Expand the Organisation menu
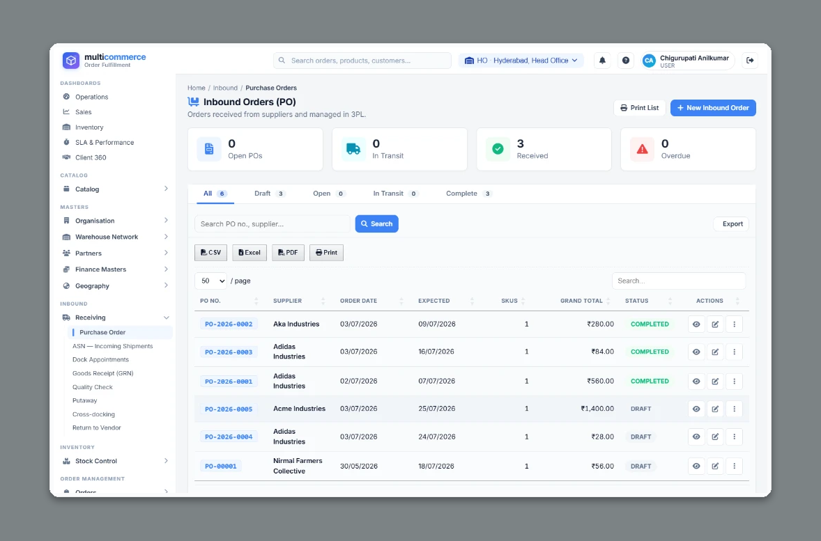 [115, 221]
